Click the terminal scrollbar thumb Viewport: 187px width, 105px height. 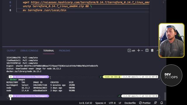point(165,96)
